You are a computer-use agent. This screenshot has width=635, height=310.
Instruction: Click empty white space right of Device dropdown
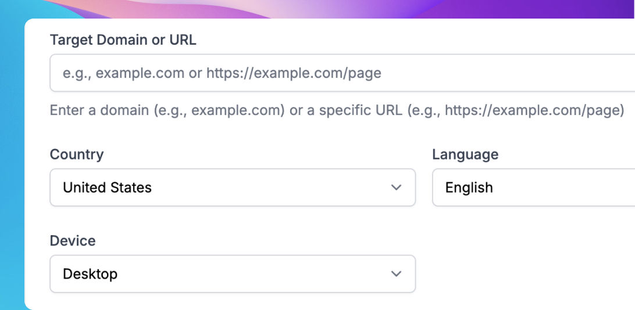pyautogui.click(x=523, y=273)
